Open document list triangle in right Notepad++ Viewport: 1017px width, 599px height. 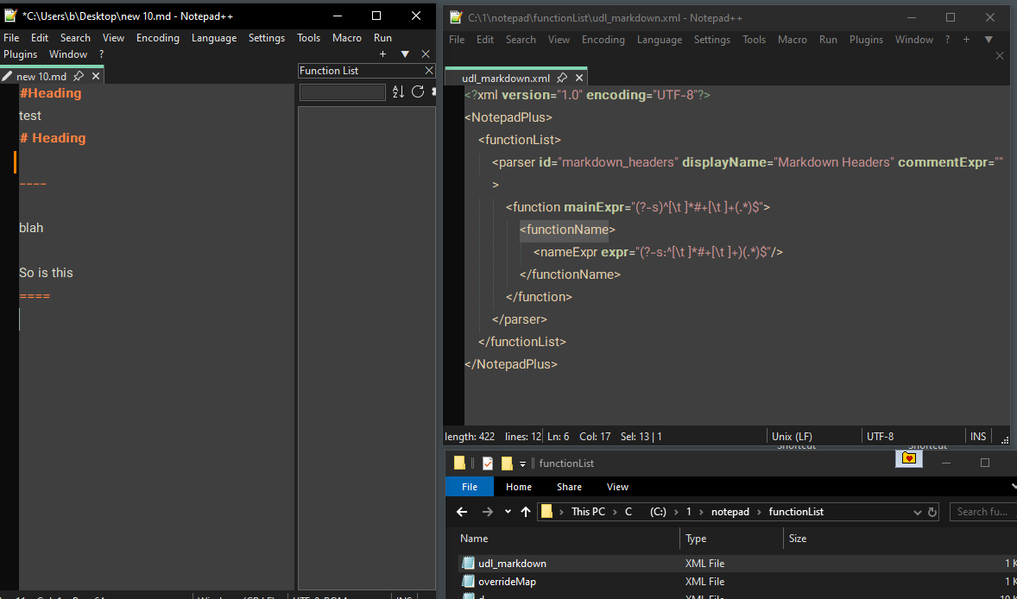(x=989, y=40)
